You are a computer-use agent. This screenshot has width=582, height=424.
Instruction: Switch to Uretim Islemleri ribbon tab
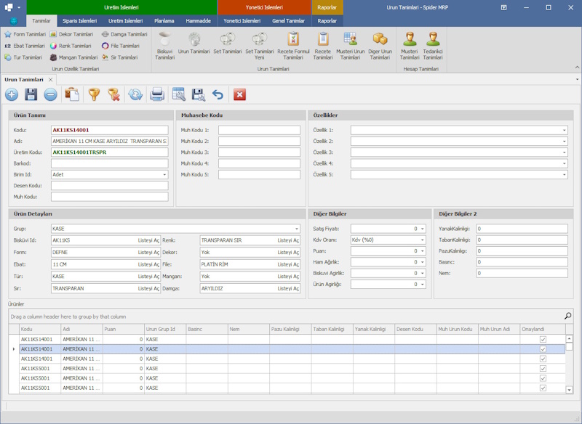[x=125, y=21]
